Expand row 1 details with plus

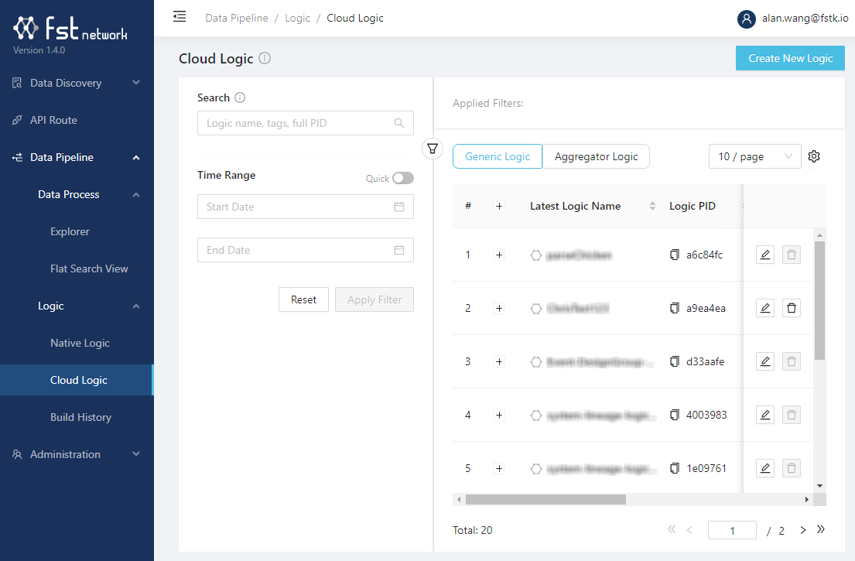(x=499, y=255)
